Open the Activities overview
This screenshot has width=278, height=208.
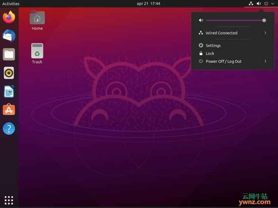coord(11,4)
